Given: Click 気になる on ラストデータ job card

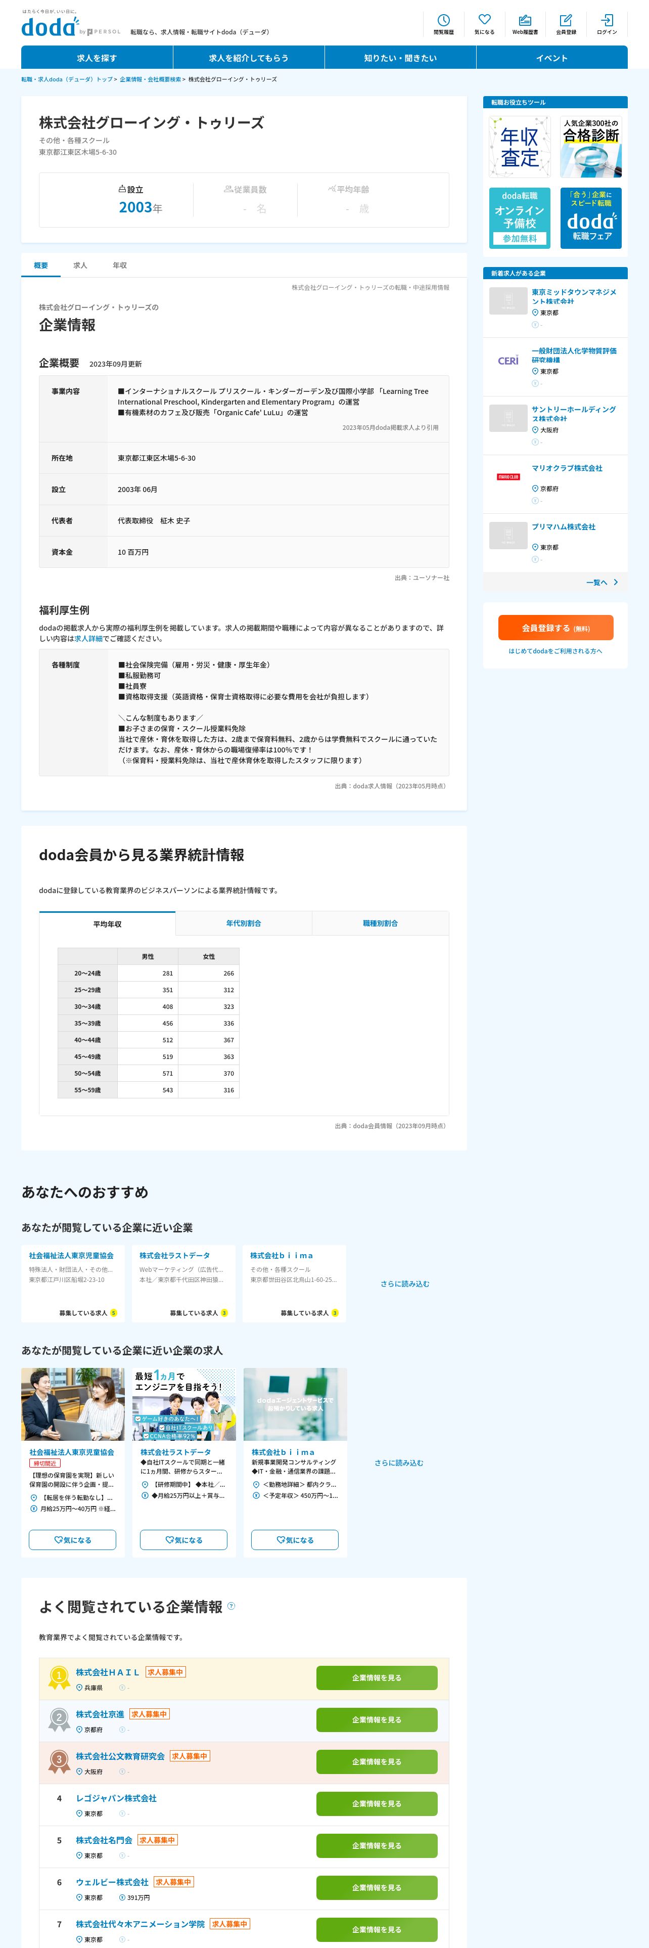Looking at the screenshot, I should pyautogui.click(x=183, y=1540).
